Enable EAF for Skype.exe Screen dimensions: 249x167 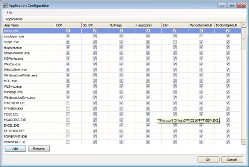pyautogui.click(x=175, y=42)
